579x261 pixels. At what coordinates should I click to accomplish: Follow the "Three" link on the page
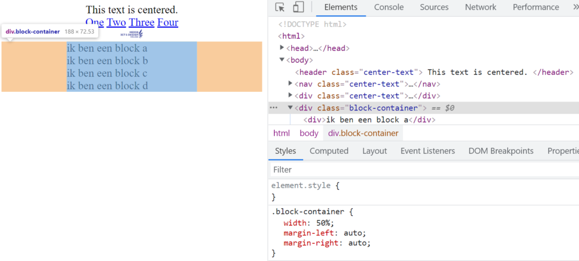[141, 23]
